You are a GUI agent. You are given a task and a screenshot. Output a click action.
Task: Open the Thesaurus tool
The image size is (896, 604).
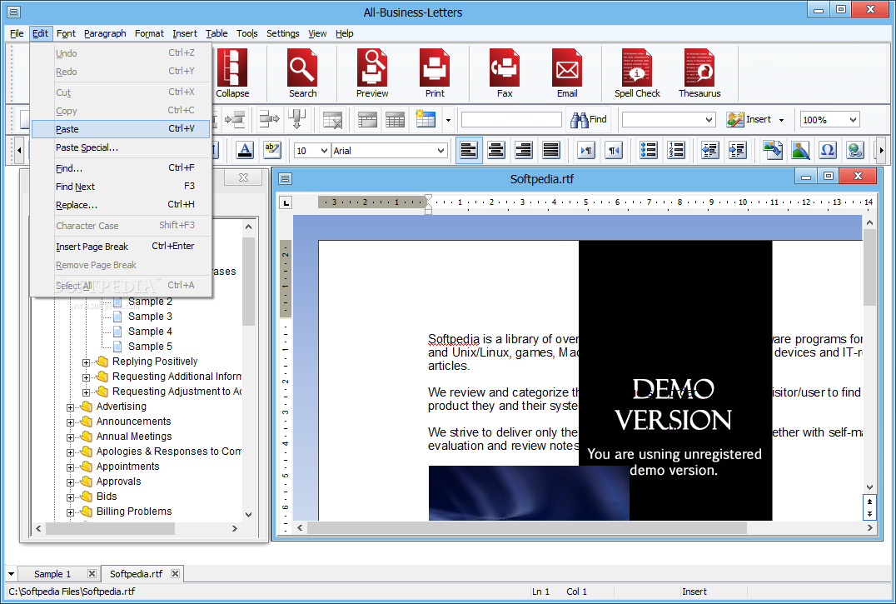699,73
